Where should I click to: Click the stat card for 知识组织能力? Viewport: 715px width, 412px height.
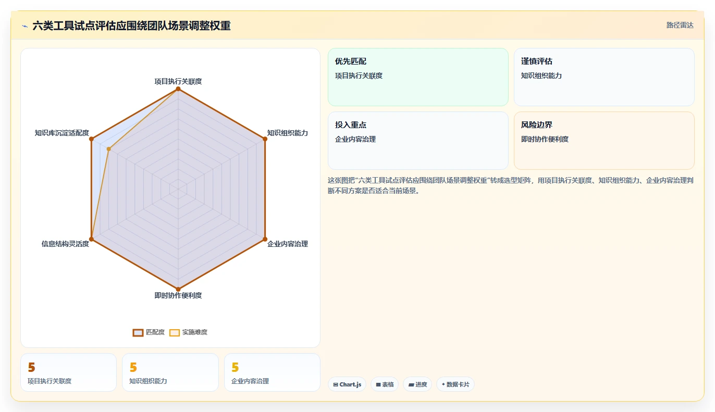[170, 372]
